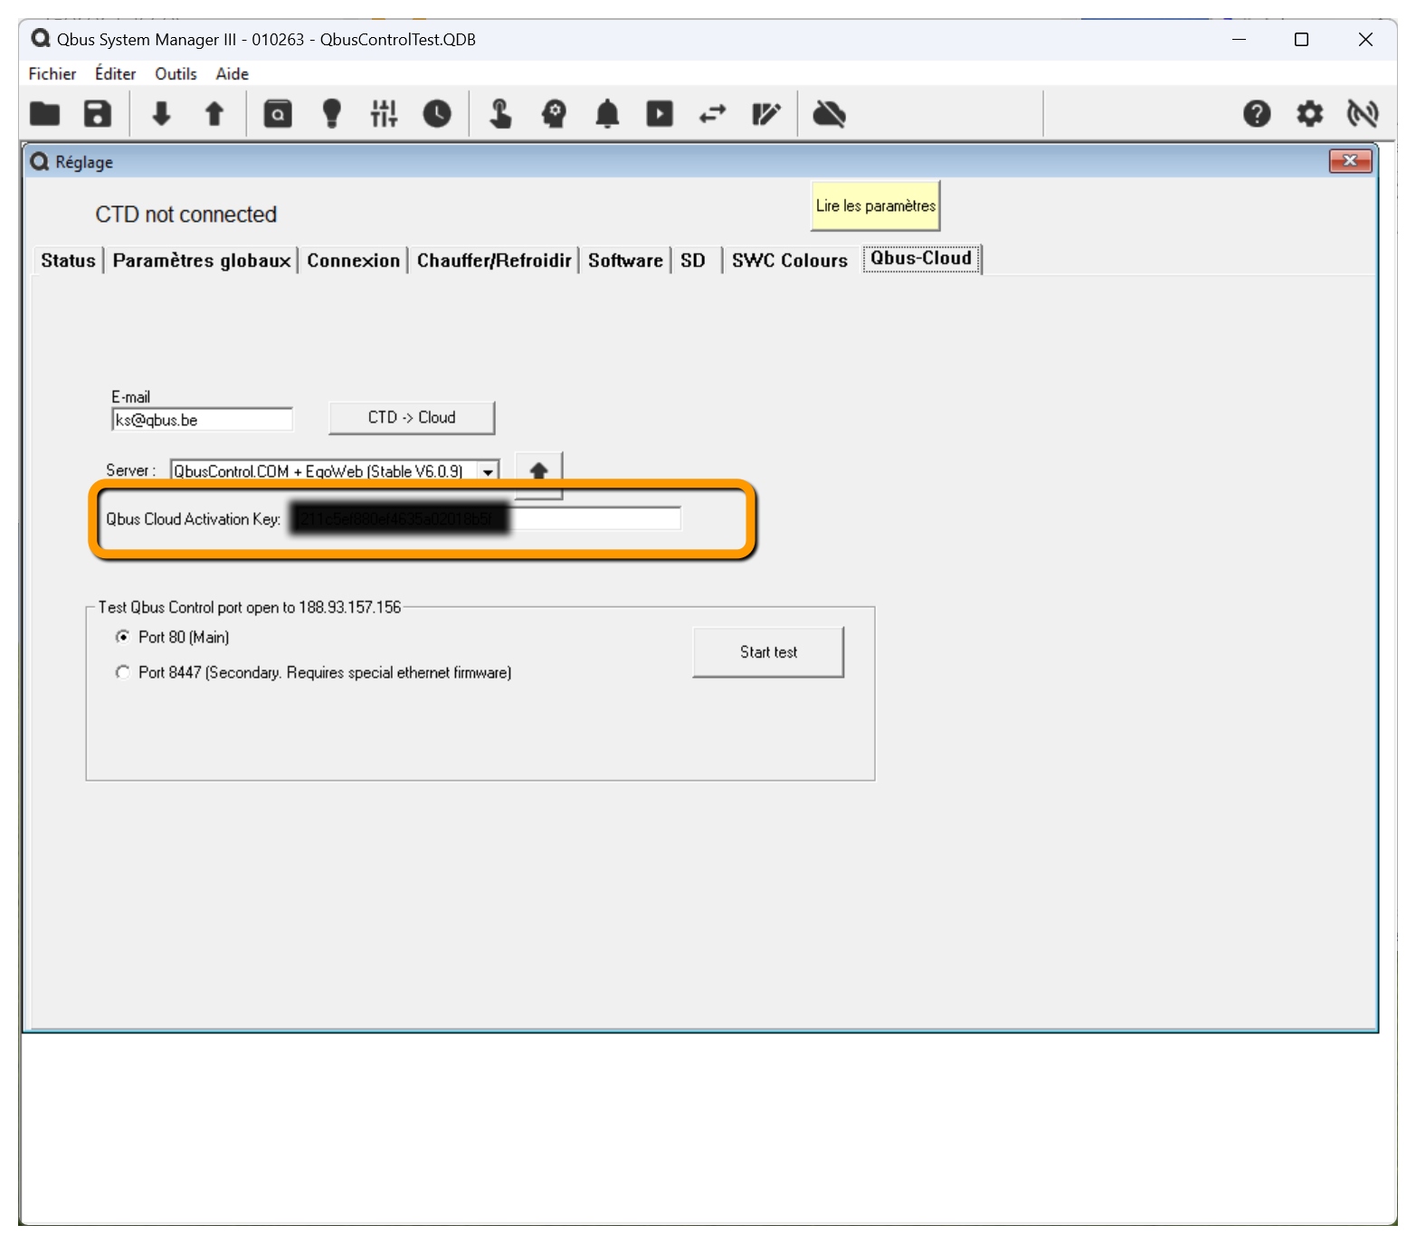
Task: Click the open folder toolbar icon
Action: pyautogui.click(x=44, y=114)
